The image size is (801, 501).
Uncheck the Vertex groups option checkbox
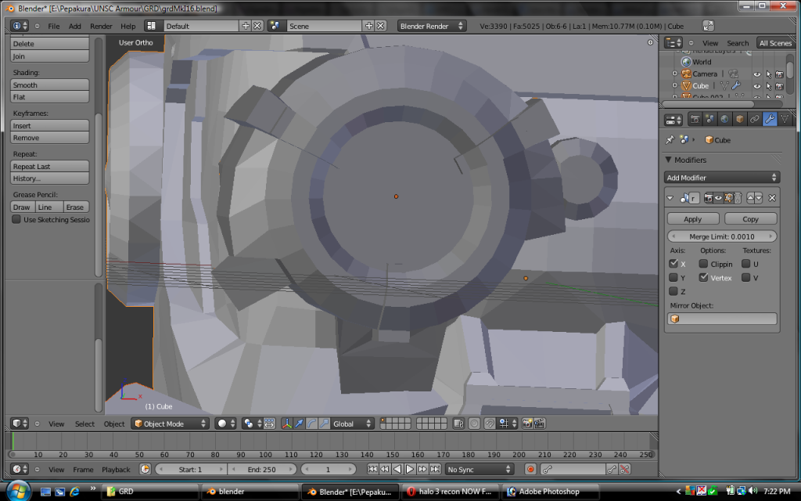coord(703,278)
